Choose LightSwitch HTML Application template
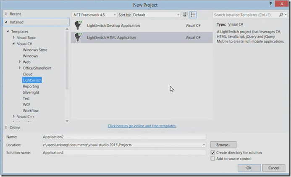The width and height of the screenshot is (291, 177). pyautogui.click(x=142, y=38)
